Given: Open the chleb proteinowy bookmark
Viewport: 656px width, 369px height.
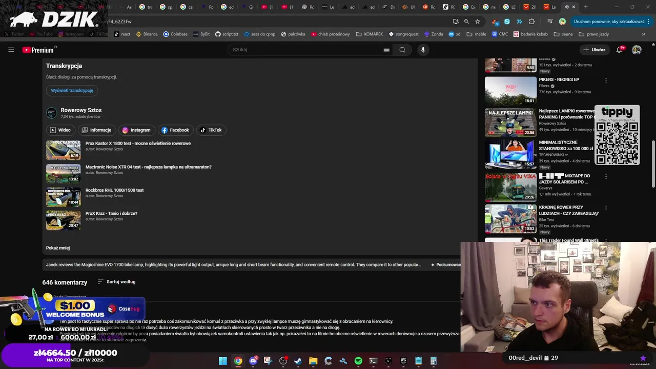Looking at the screenshot, I should click(x=330, y=34).
